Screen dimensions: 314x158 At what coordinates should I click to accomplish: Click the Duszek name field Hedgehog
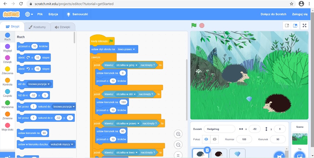pyautogui.click(x=219, y=129)
